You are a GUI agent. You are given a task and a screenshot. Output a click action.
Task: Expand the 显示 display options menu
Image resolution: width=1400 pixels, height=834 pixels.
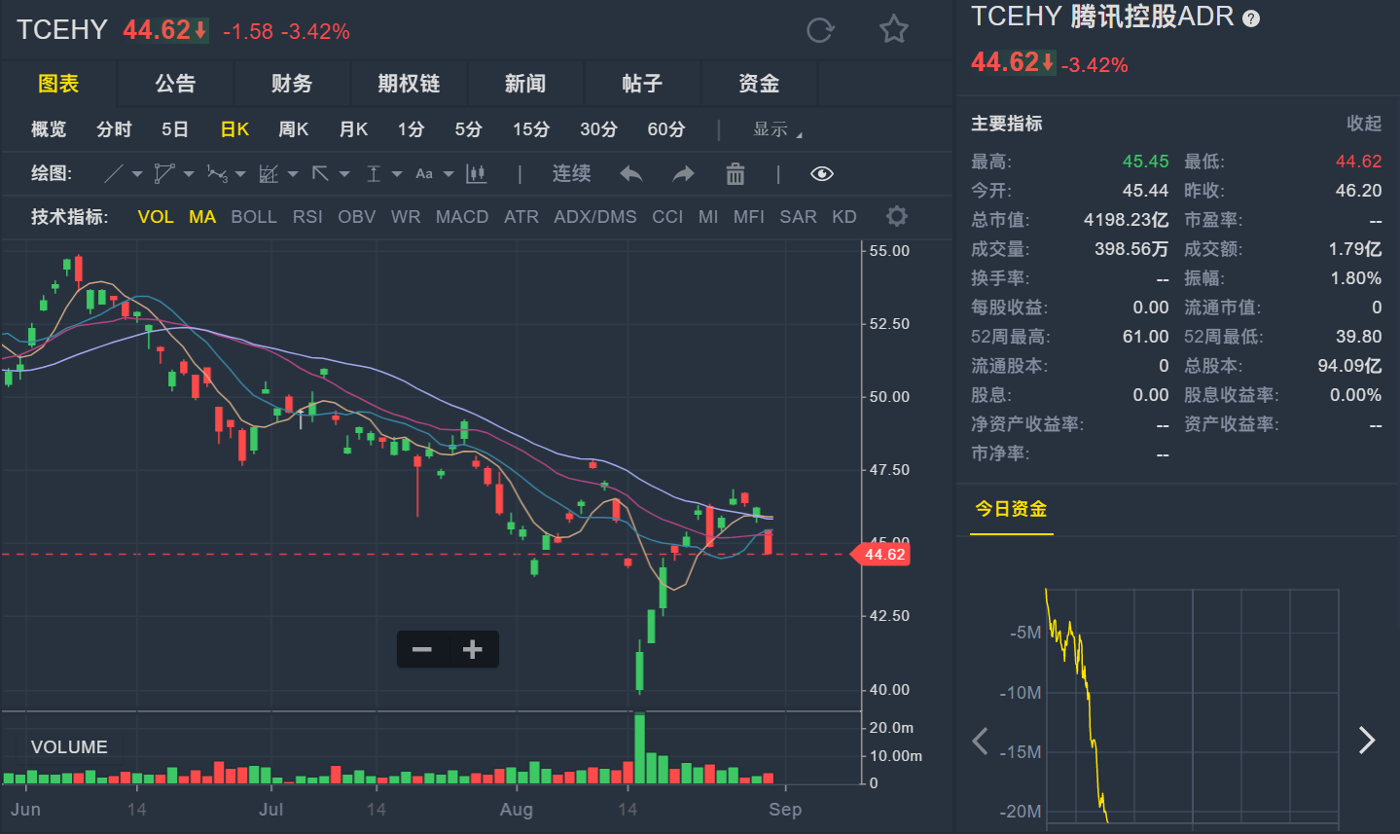tap(777, 129)
